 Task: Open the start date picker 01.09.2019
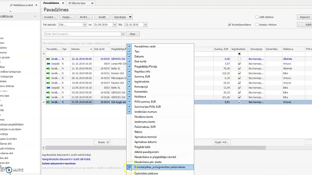tap(114, 25)
